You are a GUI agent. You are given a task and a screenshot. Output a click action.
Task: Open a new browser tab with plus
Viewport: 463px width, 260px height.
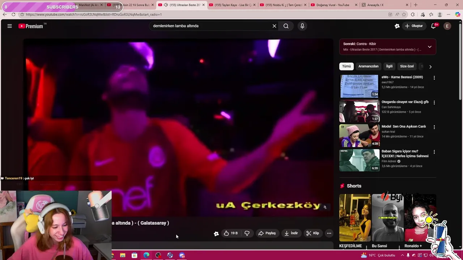[x=416, y=5]
